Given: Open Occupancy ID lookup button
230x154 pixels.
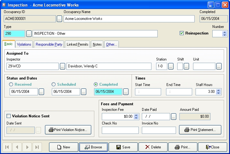Looking at the screenshot, I should point(59,19).
